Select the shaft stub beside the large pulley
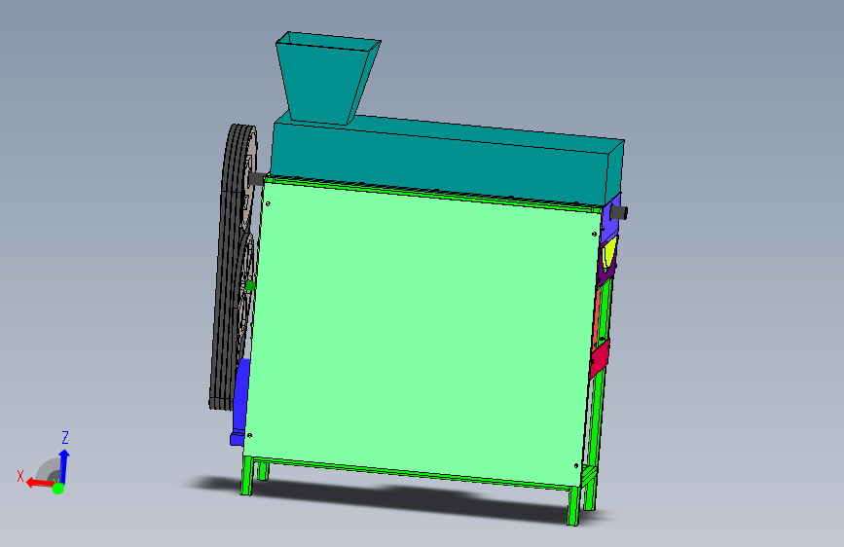 coord(258,179)
